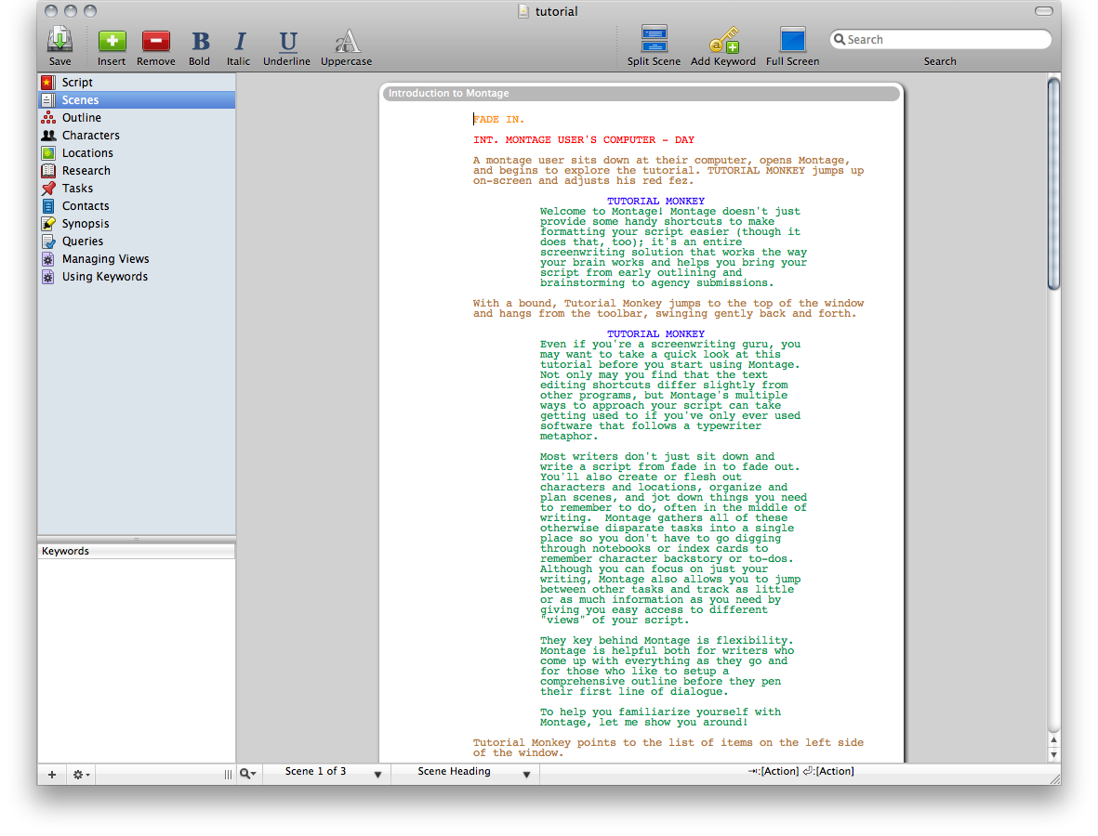
Task: Select the Script view label
Action: pyautogui.click(x=77, y=83)
